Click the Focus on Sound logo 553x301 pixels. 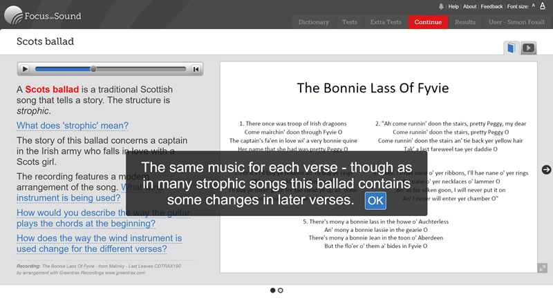point(43,15)
